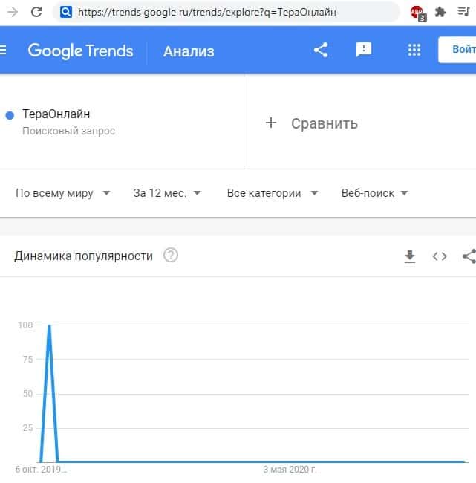The width and height of the screenshot is (476, 483).
Task: Open the Google Trends hamburger menu
Action: click(3, 51)
